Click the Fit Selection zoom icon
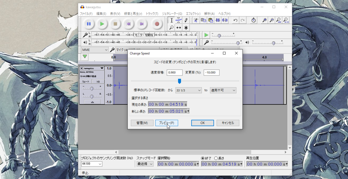Screen dimensions: 348x179 pos(279,20)
